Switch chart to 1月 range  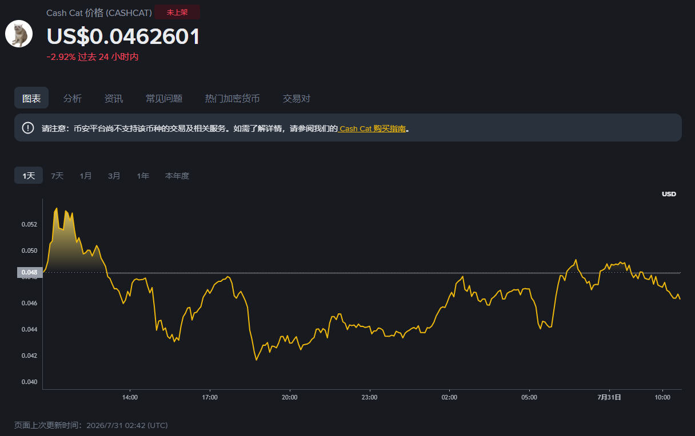point(86,176)
